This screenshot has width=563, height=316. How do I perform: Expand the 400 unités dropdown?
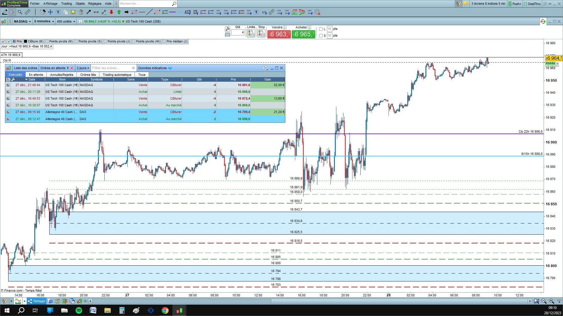coord(66,21)
